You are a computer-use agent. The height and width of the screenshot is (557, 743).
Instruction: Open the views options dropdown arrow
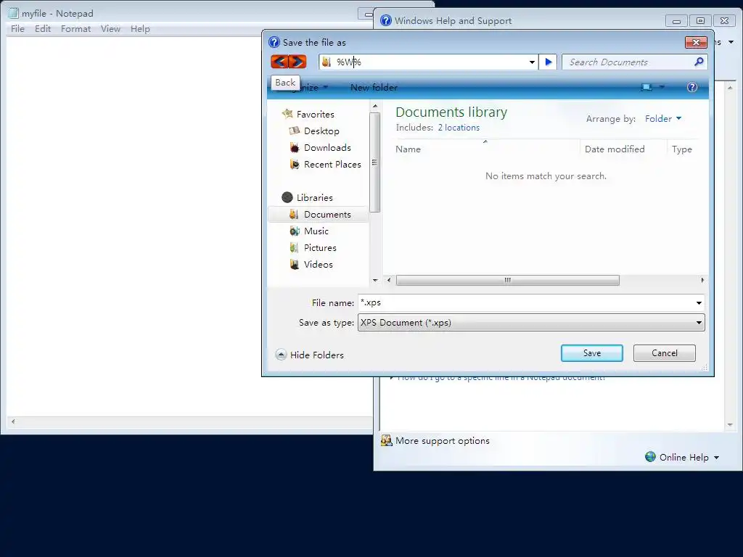662,87
